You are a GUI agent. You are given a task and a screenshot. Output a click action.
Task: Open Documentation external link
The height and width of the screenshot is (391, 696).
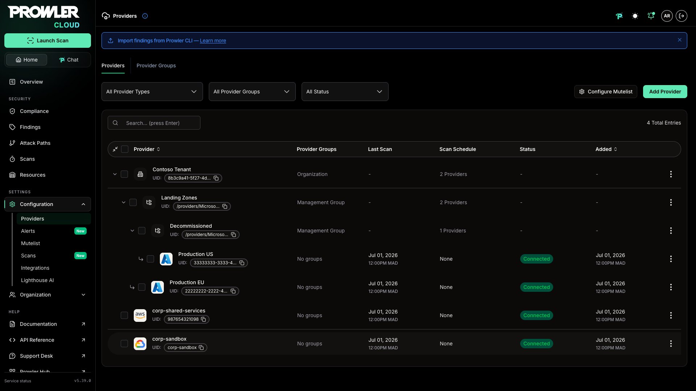pyautogui.click(x=47, y=324)
